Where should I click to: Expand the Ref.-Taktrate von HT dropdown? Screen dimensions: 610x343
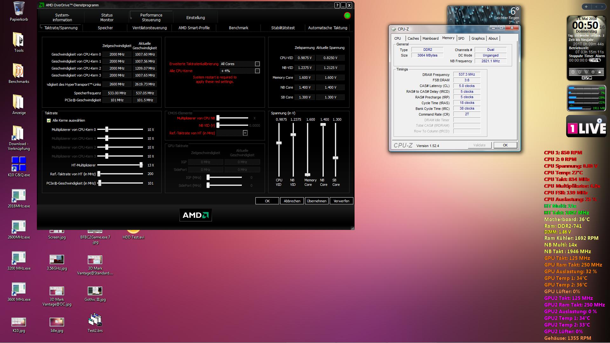[245, 133]
